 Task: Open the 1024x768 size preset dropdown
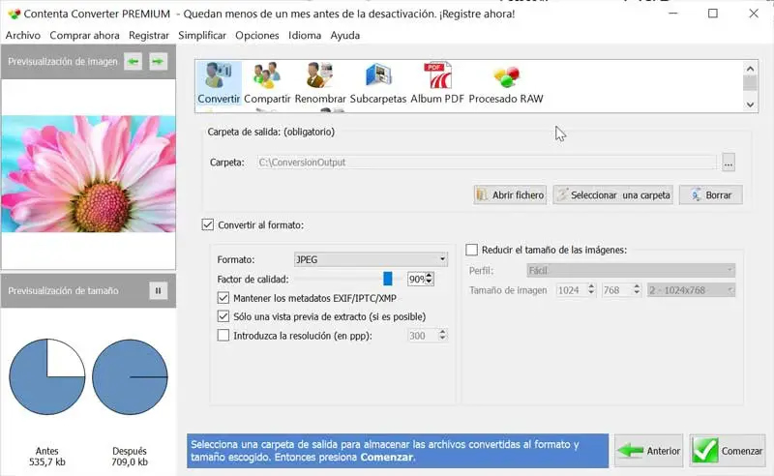691,290
